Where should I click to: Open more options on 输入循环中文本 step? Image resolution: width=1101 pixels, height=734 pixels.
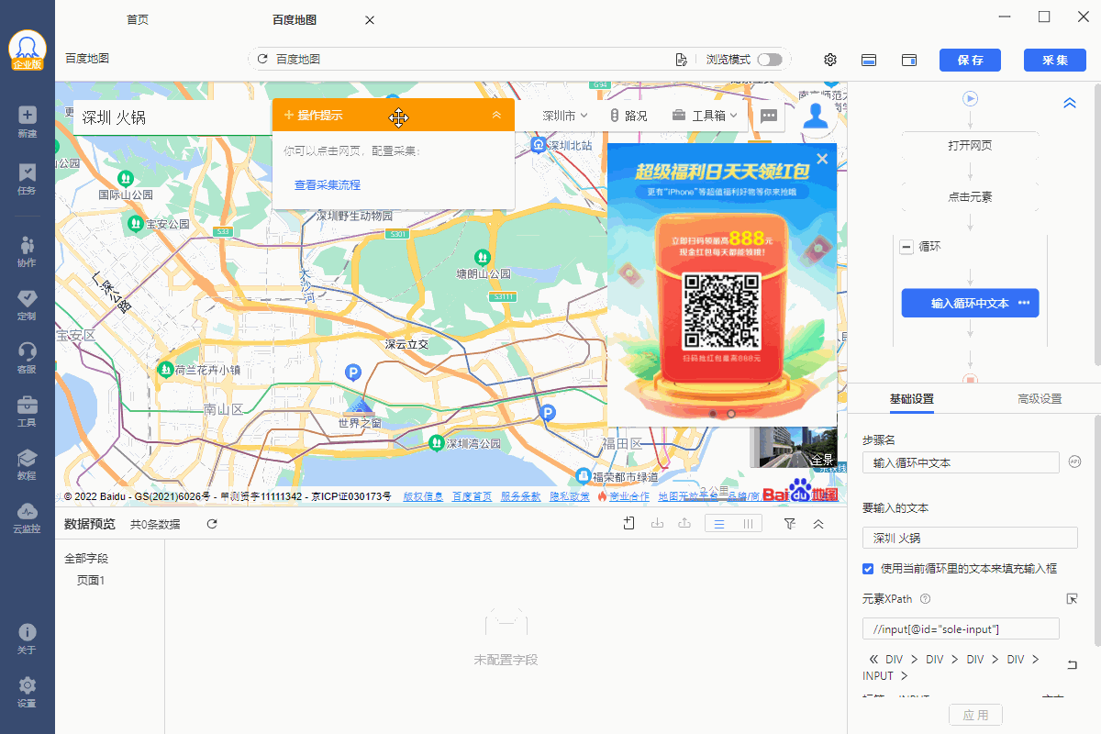point(1024,303)
